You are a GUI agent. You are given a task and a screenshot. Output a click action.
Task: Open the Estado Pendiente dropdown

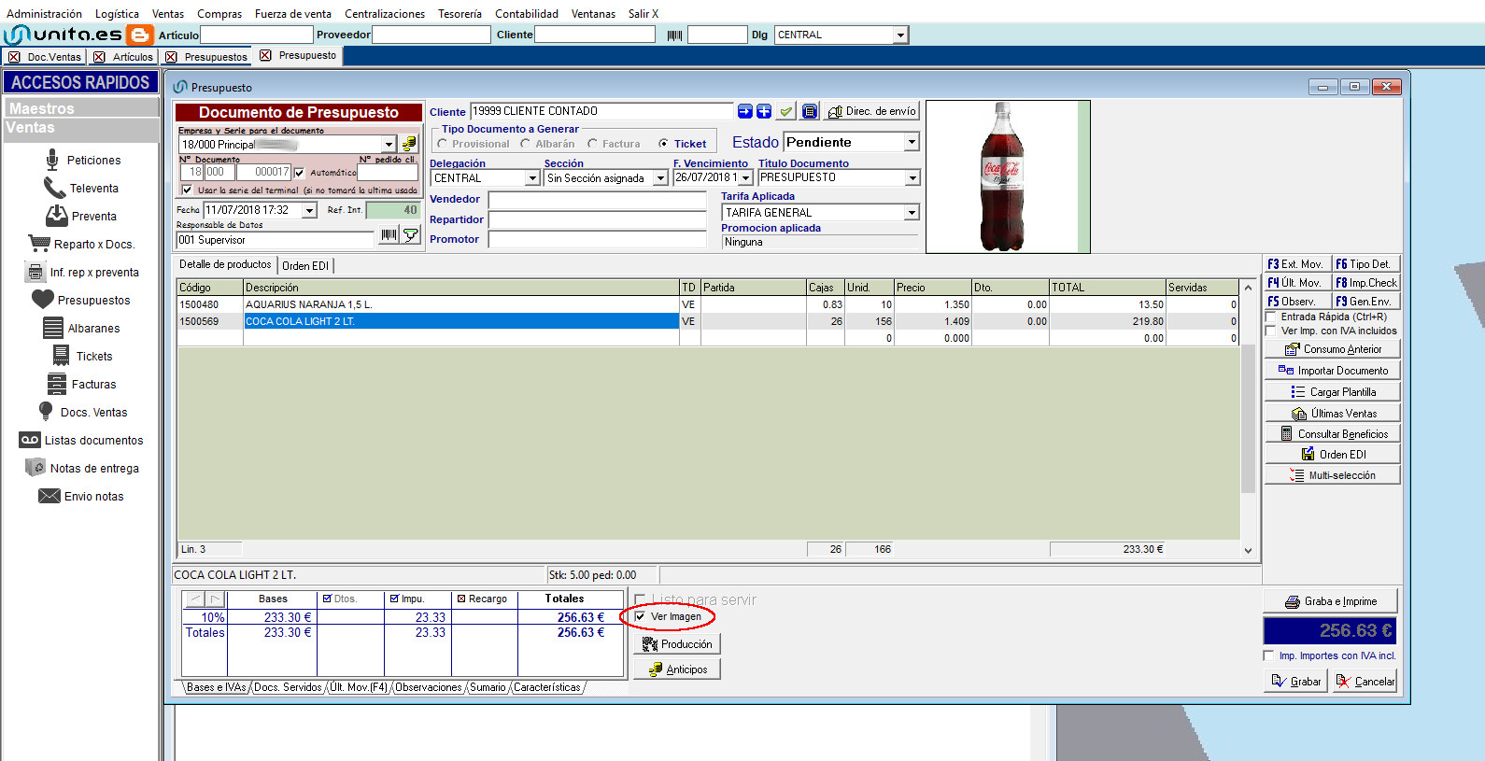pos(912,142)
